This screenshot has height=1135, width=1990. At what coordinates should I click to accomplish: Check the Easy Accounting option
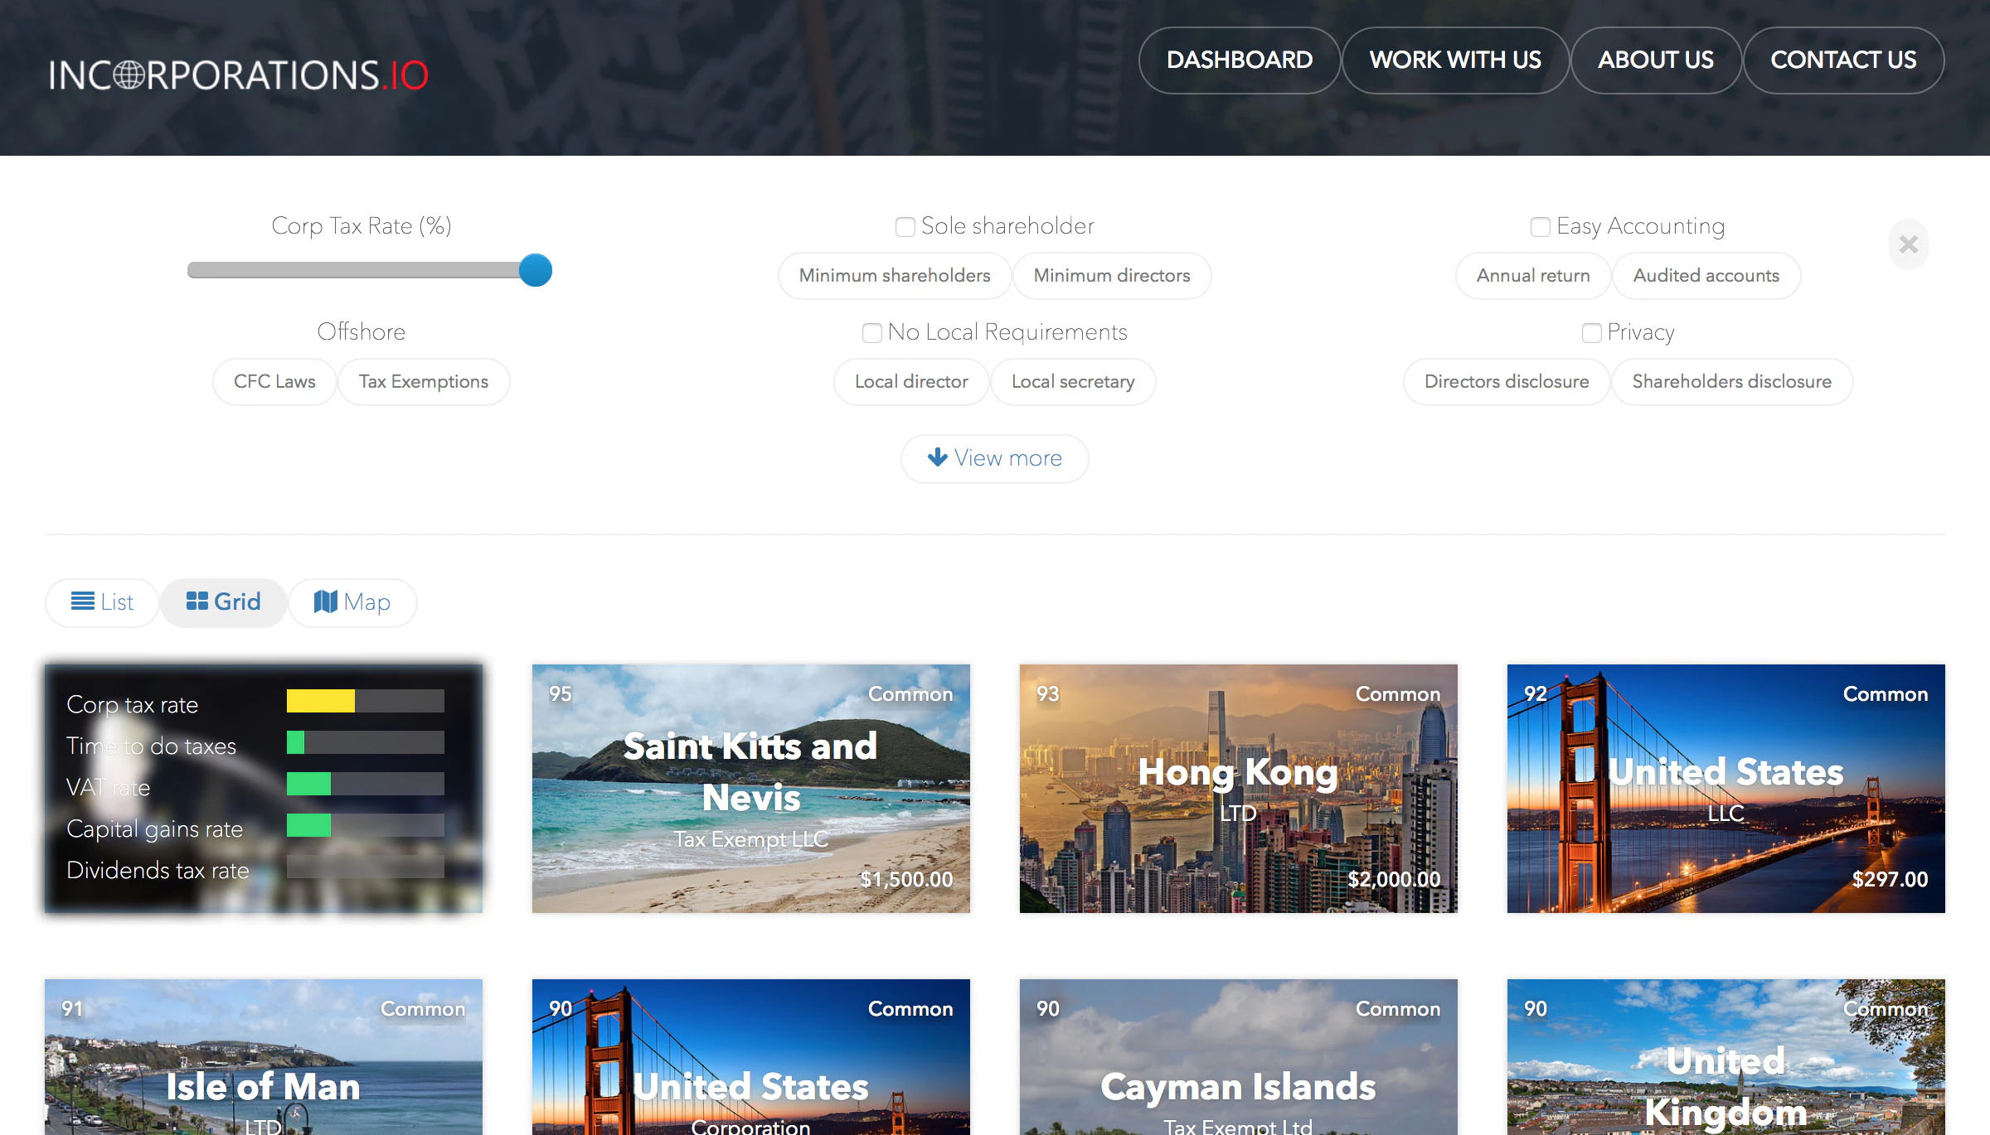1540,226
